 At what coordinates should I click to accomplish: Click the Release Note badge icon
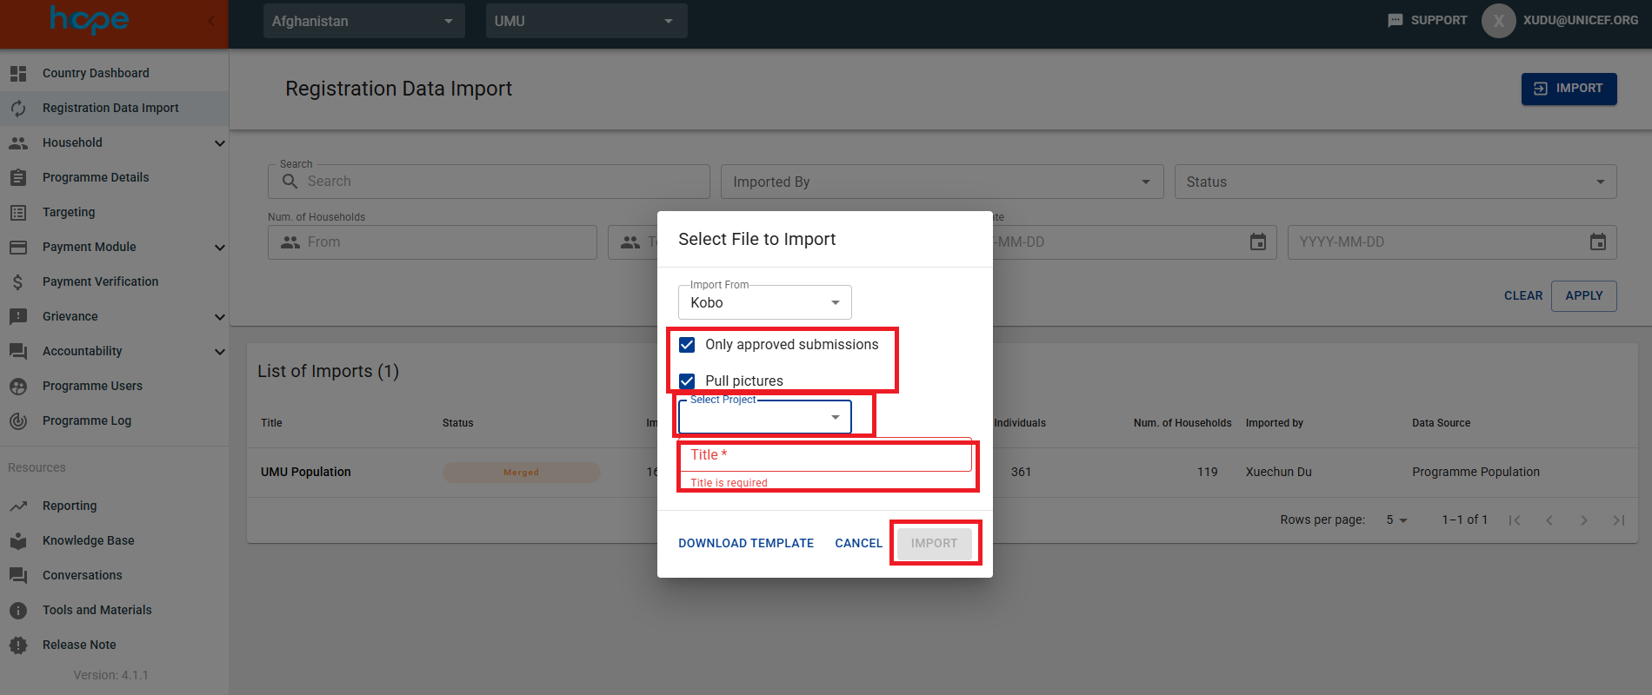(18, 645)
